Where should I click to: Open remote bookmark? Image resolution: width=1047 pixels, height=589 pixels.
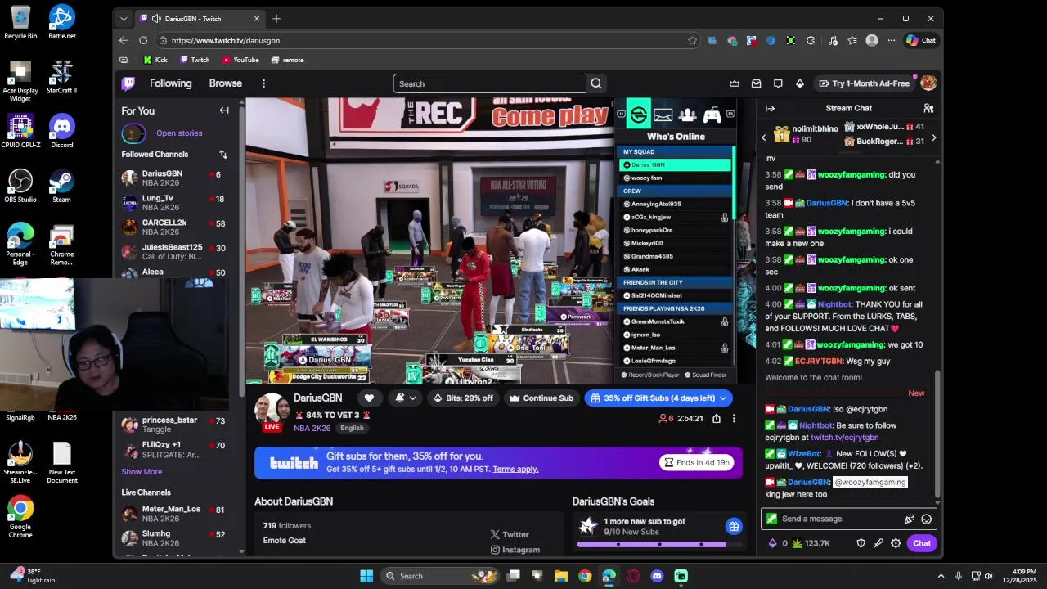pos(287,60)
